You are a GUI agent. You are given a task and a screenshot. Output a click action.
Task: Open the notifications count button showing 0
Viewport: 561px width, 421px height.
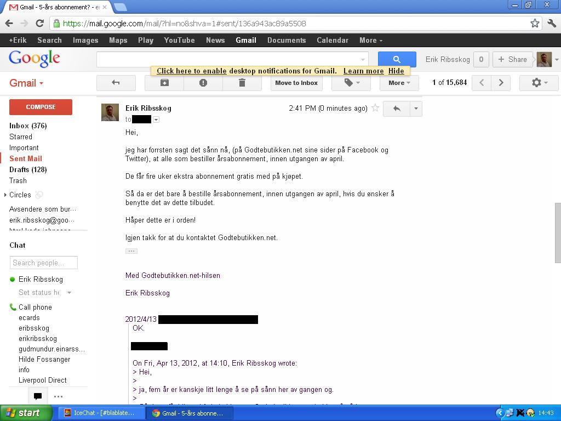(x=481, y=59)
